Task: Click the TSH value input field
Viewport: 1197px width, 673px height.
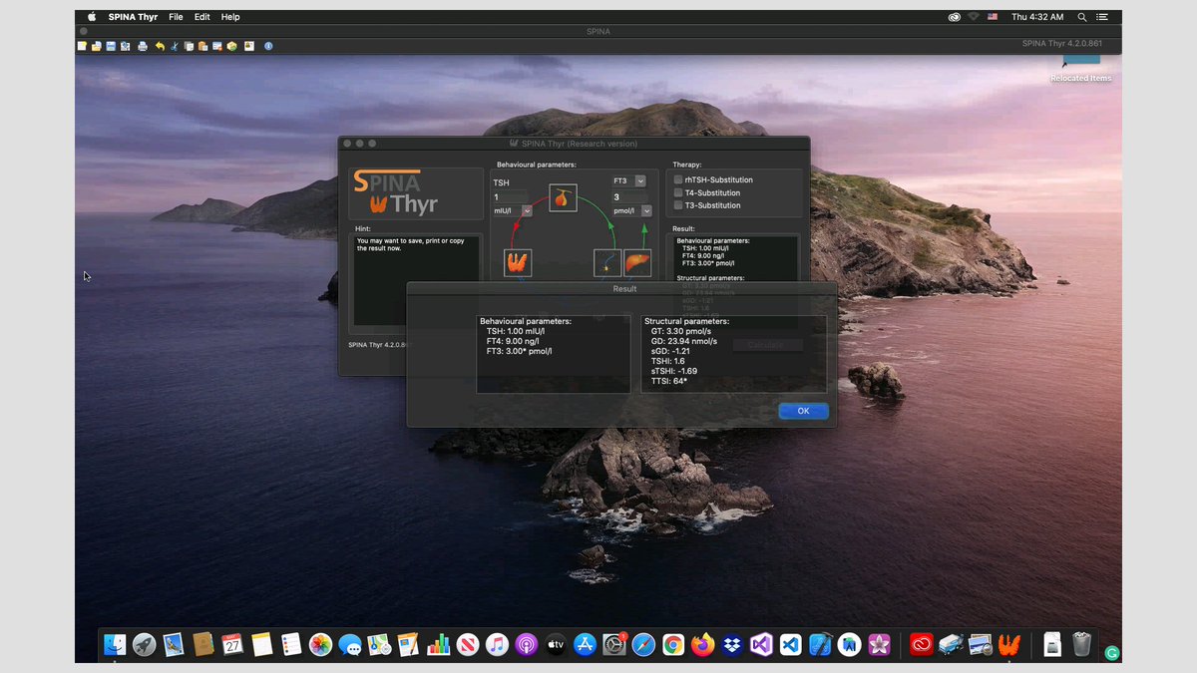Action: point(509,197)
